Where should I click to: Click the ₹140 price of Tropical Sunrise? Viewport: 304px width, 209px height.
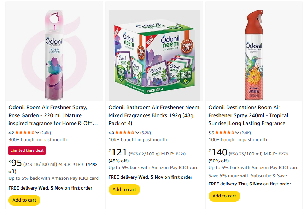click(218, 153)
